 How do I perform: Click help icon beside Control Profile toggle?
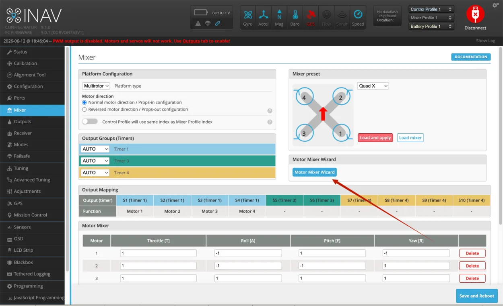(270, 122)
